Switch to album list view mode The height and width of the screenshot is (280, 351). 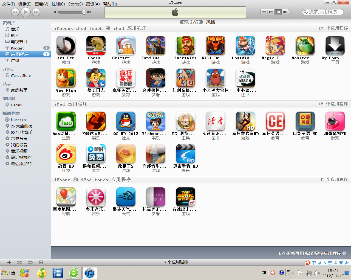(x=271, y=12)
